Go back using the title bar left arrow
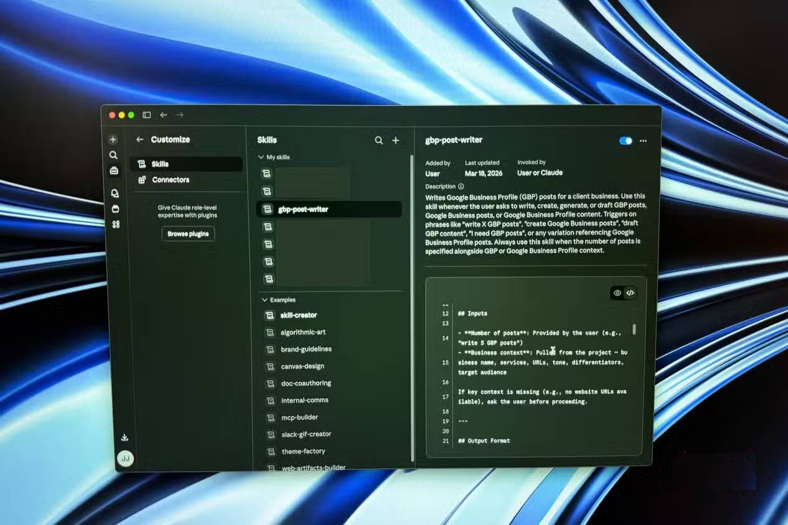788x525 pixels. click(x=164, y=115)
